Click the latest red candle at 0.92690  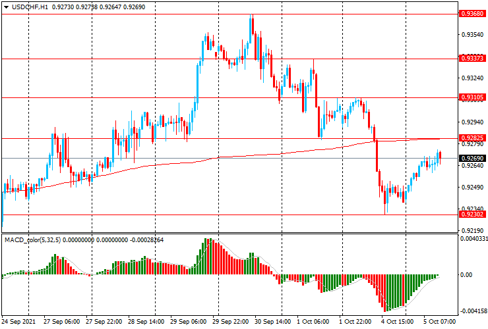pos(440,157)
